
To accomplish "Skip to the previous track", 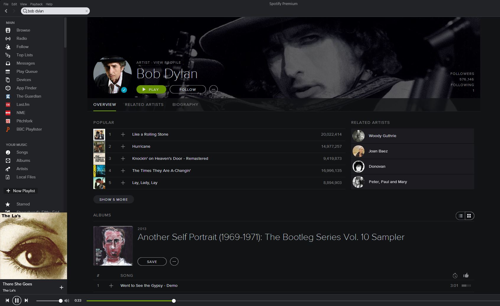I will [7, 301].
